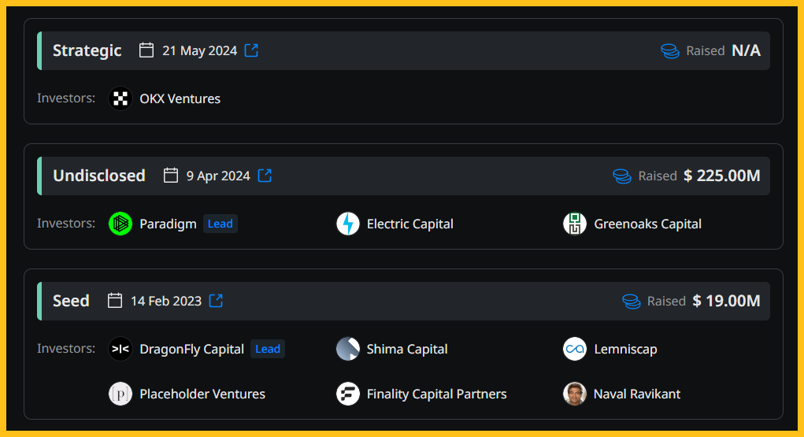The height and width of the screenshot is (437, 804).
Task: Click the Electric Capital lightning logo
Action: coord(347,224)
